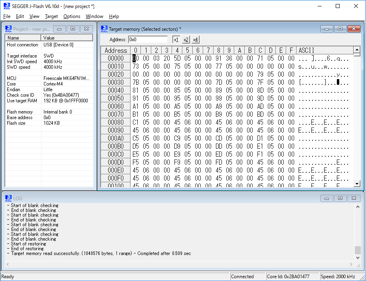Click LOG scrollbar down arrow
This screenshot has width=366, height=281.
(358, 258)
